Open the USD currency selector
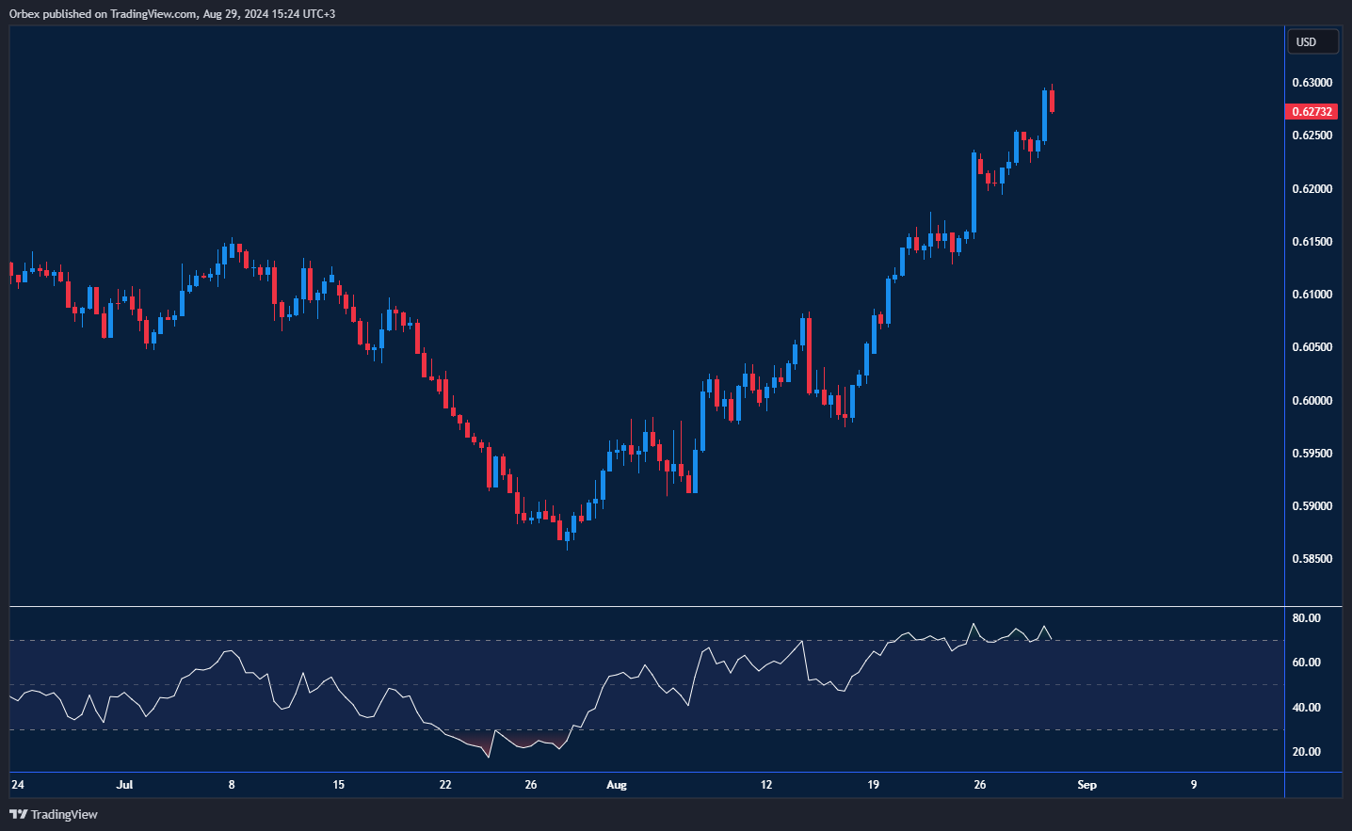Viewport: 1352px width, 831px height. pyautogui.click(x=1312, y=41)
